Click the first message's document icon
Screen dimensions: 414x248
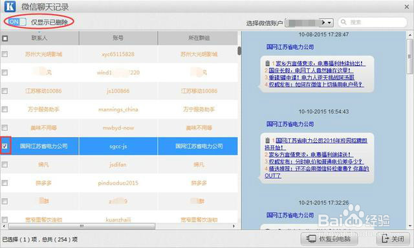point(267,63)
